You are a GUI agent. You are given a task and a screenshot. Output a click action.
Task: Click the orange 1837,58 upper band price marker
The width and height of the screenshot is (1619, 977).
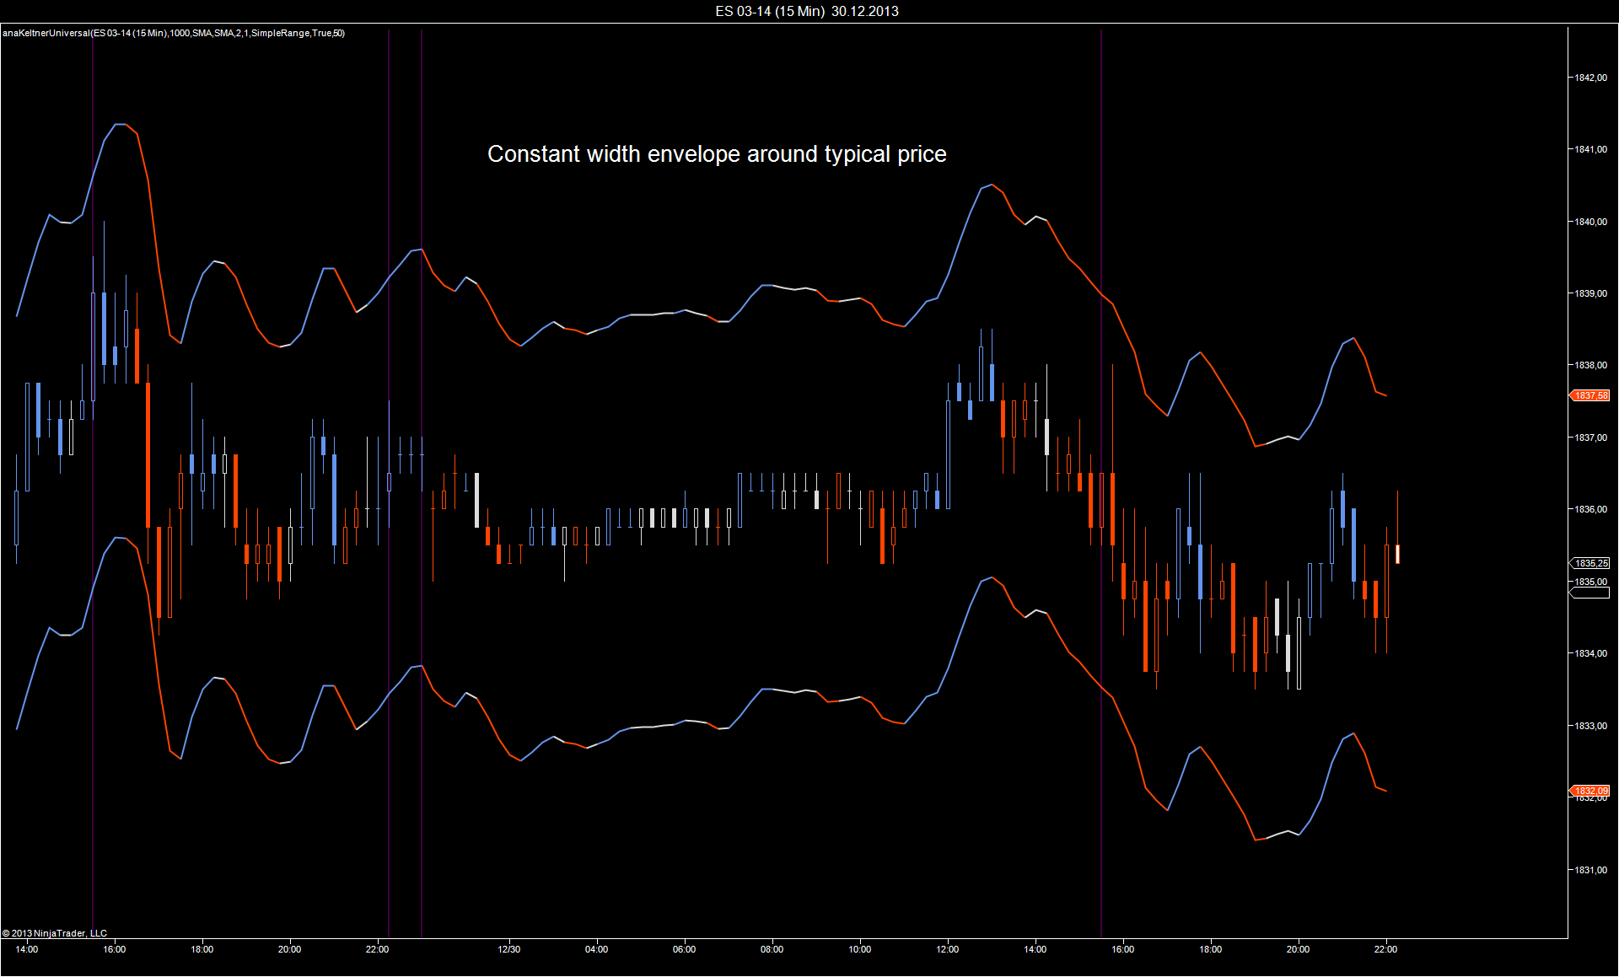tap(1590, 395)
